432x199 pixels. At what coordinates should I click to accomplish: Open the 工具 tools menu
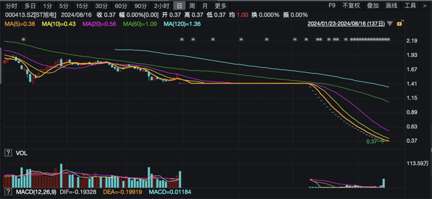point(410,5)
